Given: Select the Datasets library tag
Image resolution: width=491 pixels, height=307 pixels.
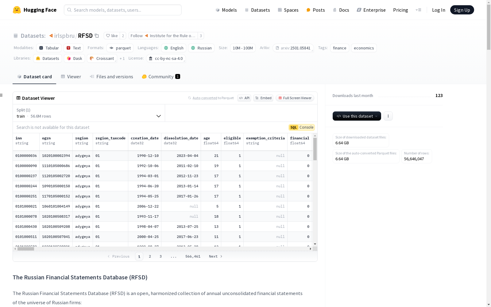Looking at the screenshot, I should tap(48, 58).
